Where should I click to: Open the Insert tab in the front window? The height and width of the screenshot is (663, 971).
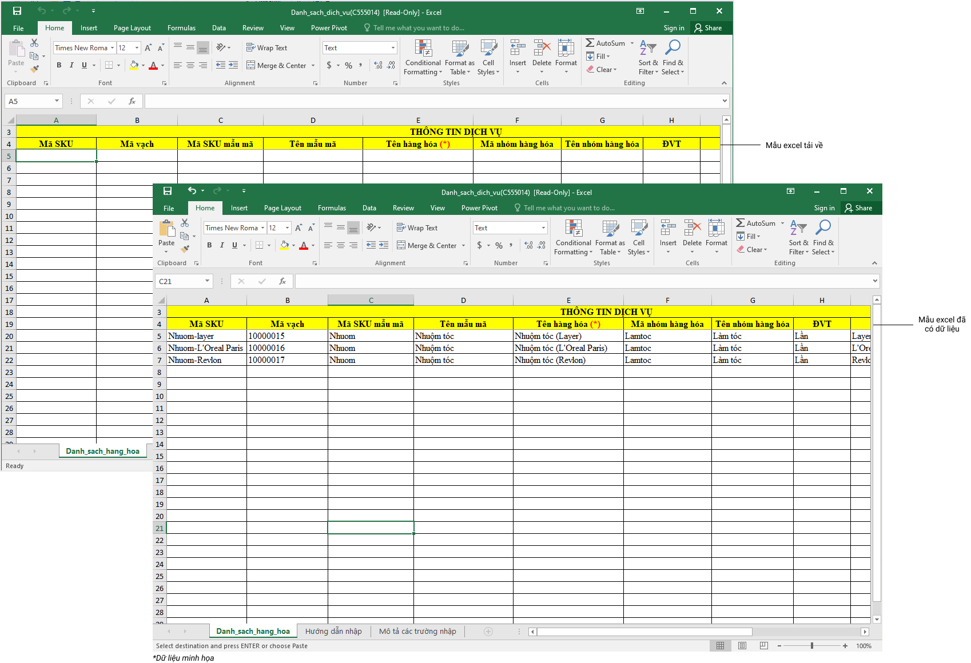(x=239, y=208)
